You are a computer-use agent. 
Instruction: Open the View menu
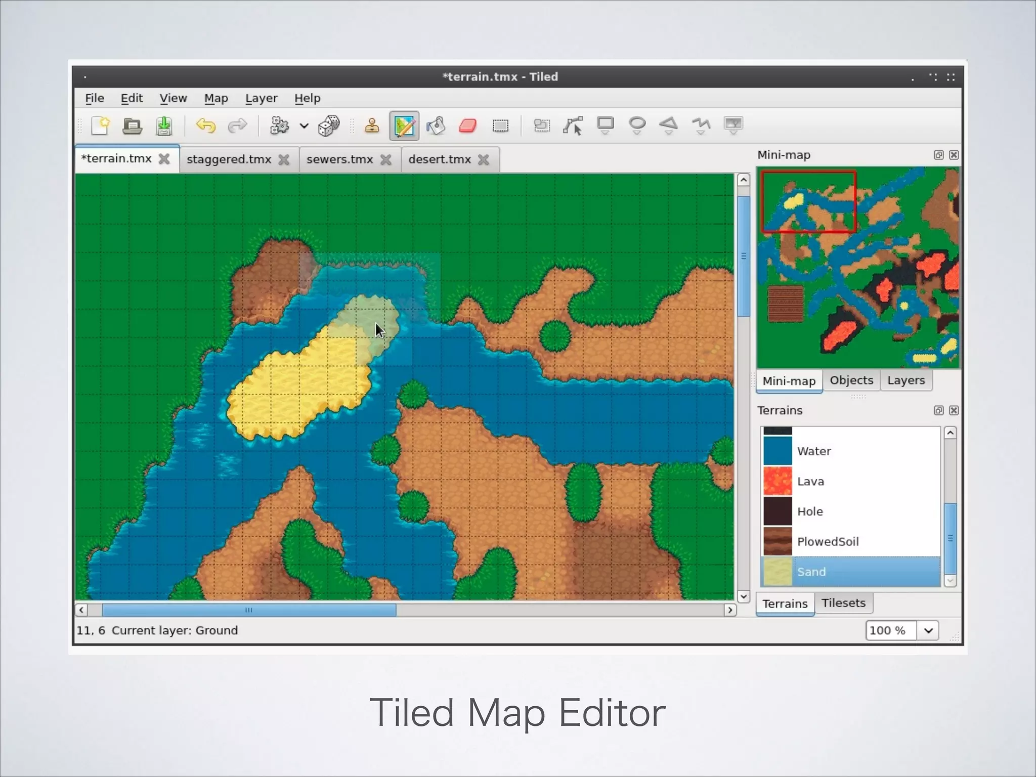173,98
